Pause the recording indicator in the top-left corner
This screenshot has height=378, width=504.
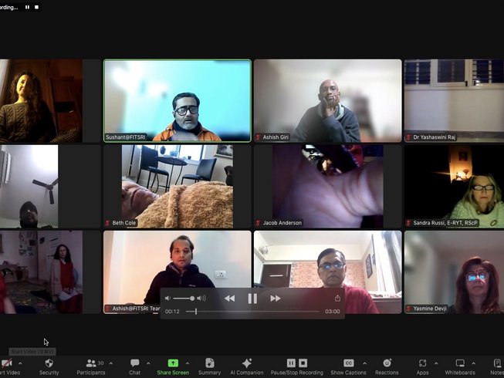[27, 7]
